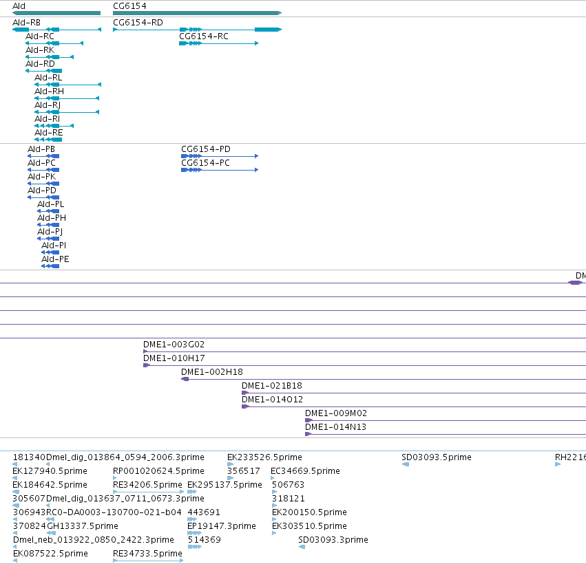586x564 pixels.
Task: Click the EK127940.5prime EST label
Action: tap(50, 471)
